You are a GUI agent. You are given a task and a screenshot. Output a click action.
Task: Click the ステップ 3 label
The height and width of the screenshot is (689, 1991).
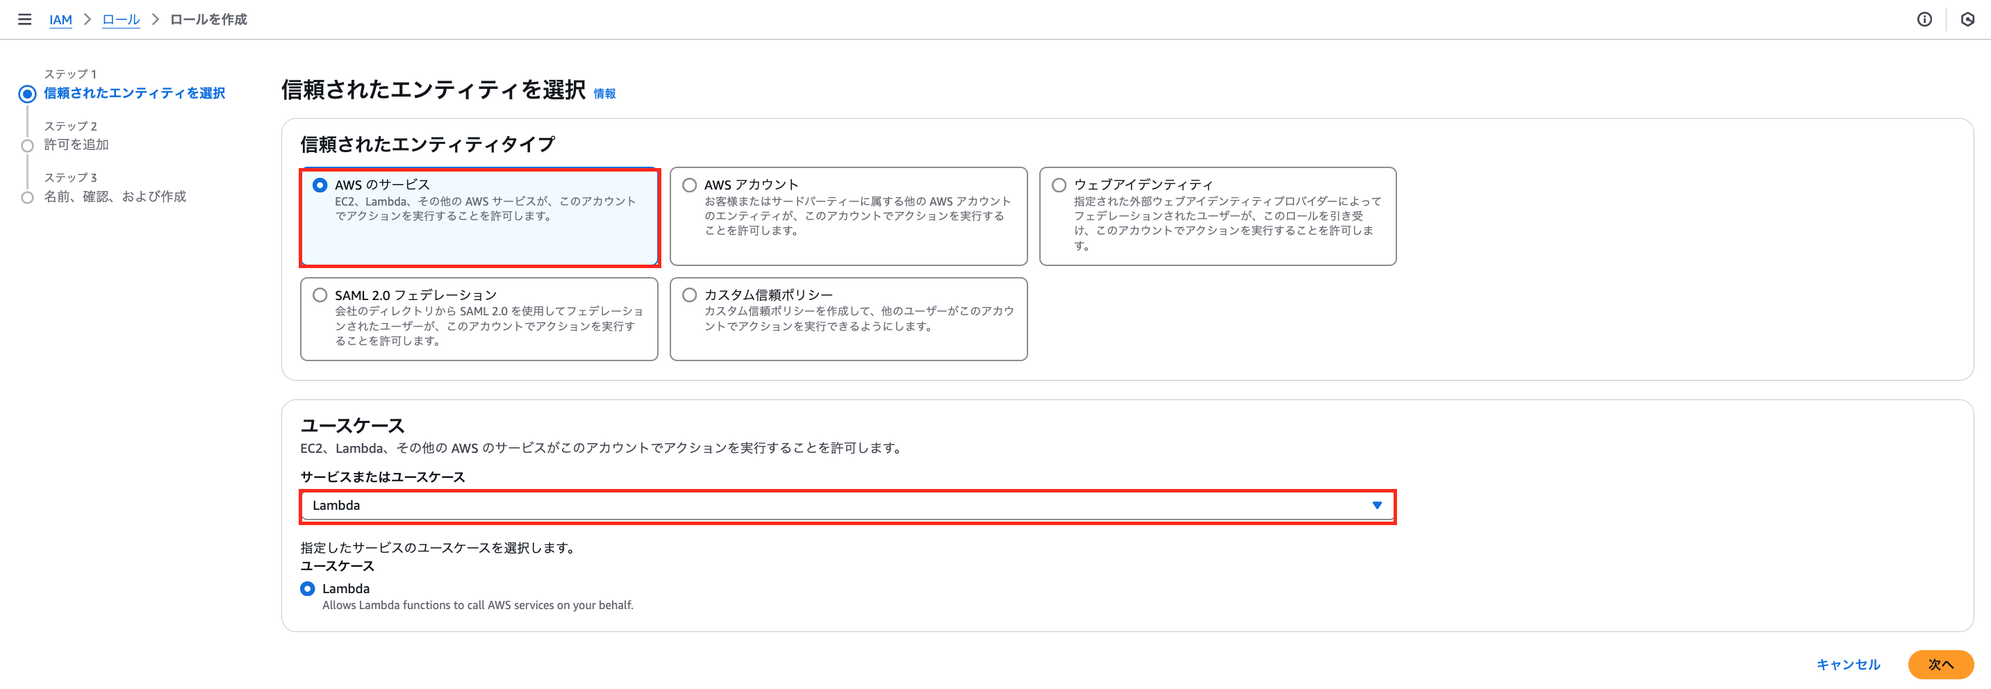point(70,178)
